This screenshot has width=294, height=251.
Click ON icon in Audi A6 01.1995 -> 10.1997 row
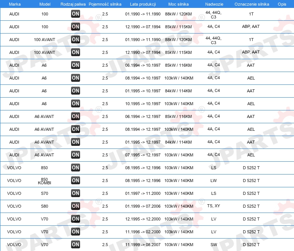click(76, 90)
